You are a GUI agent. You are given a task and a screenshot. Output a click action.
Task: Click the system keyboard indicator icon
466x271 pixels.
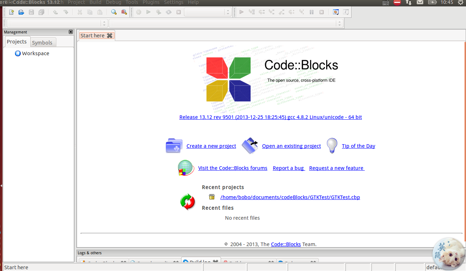(x=386, y=2)
